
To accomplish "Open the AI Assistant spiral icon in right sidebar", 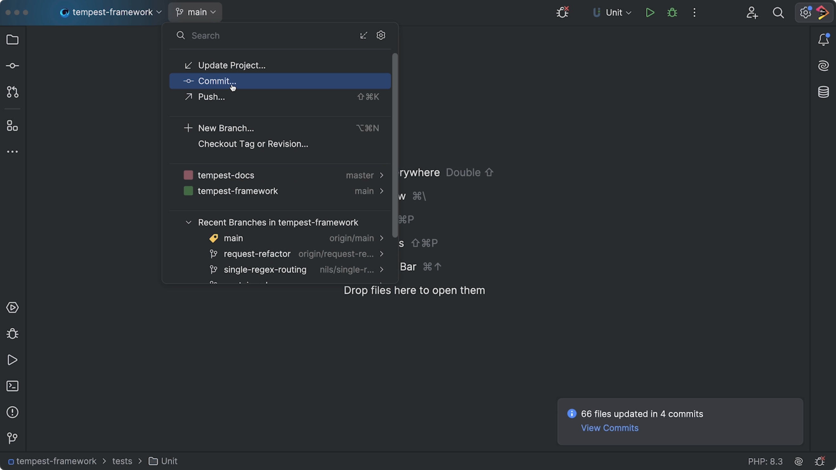I will pos(823,66).
